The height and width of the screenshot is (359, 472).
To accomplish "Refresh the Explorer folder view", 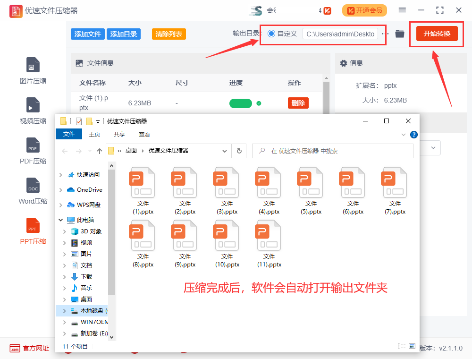I will (x=239, y=151).
